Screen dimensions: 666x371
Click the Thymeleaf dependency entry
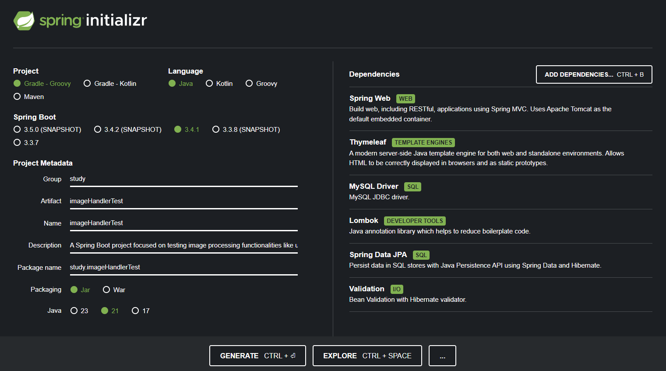[x=500, y=152]
